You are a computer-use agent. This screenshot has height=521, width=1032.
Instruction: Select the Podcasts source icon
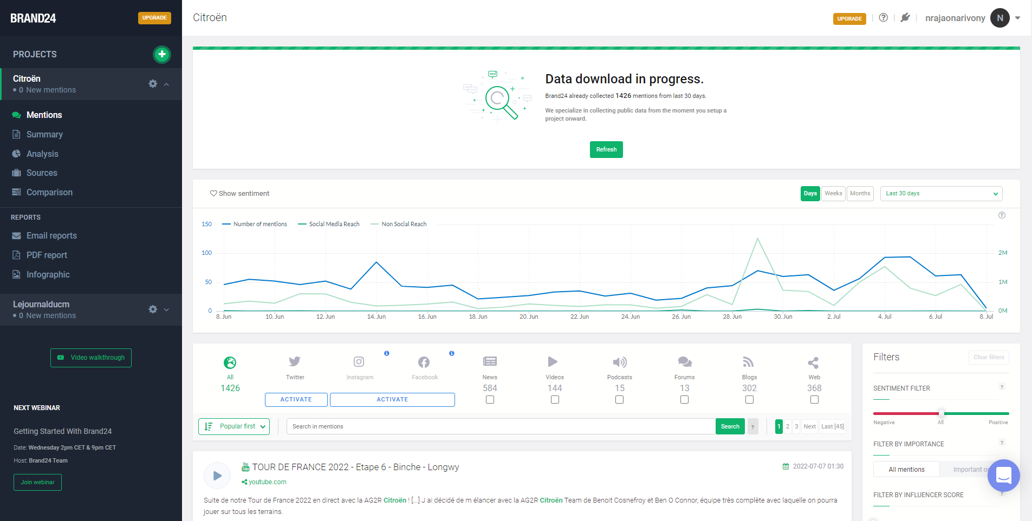[620, 361]
